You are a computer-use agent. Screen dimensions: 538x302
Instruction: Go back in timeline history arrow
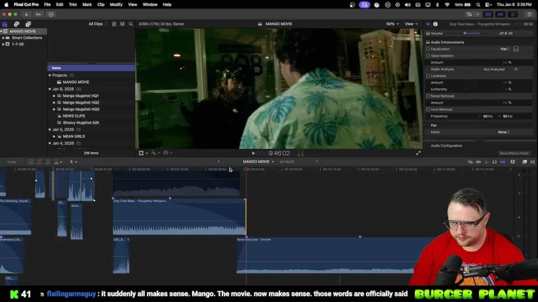coord(219,162)
